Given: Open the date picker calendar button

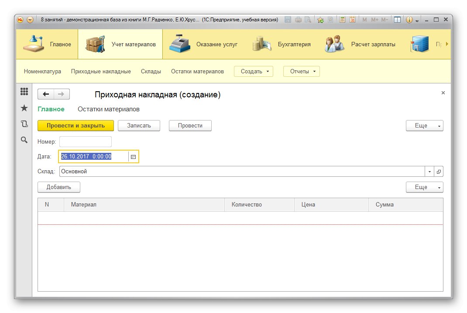Looking at the screenshot, I should coord(133,157).
